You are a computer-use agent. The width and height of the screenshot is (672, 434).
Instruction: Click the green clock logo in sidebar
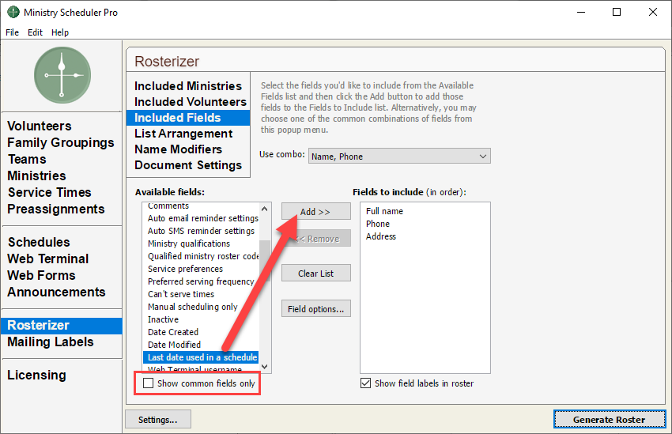point(62,75)
